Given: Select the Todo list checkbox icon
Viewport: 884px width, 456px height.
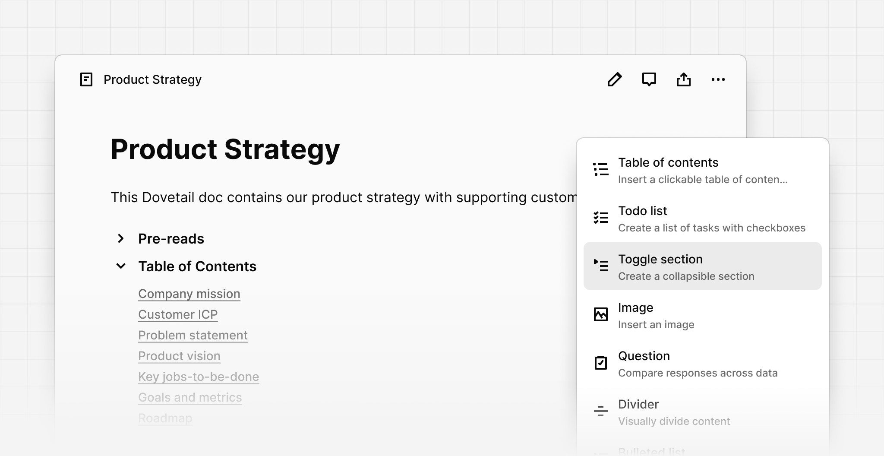Looking at the screenshot, I should pos(600,218).
